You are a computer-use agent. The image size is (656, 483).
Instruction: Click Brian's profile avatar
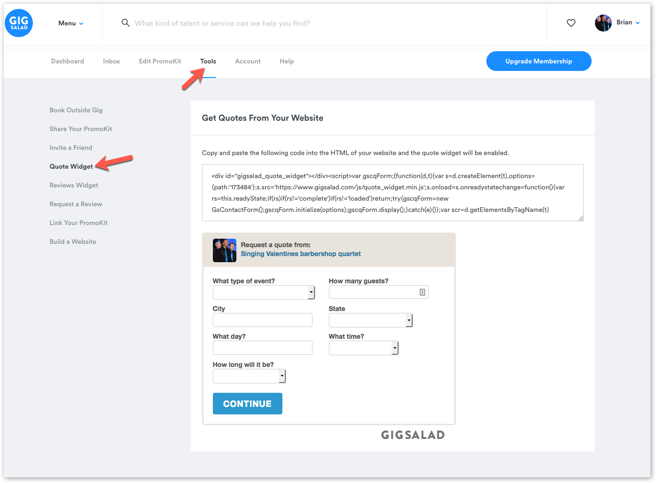coord(603,23)
